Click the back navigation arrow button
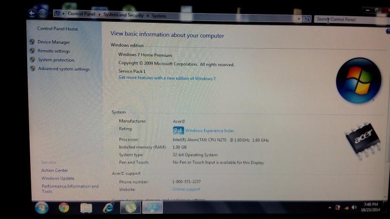390x219 pixels. (x=33, y=13)
